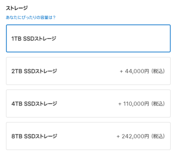Screen dimensions: 175x154
Task: Click the 2TB SSDストレージ label text
Action: (34, 71)
